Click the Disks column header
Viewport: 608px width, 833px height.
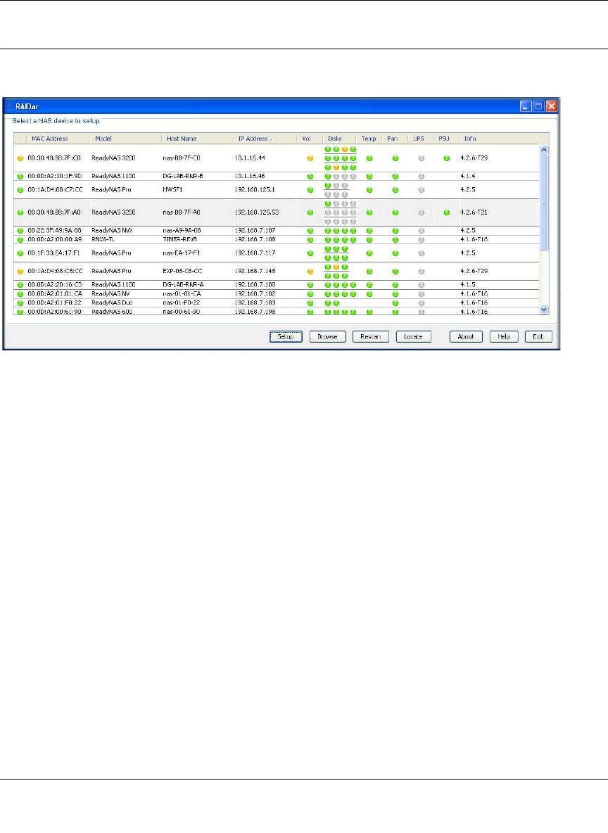[338, 139]
